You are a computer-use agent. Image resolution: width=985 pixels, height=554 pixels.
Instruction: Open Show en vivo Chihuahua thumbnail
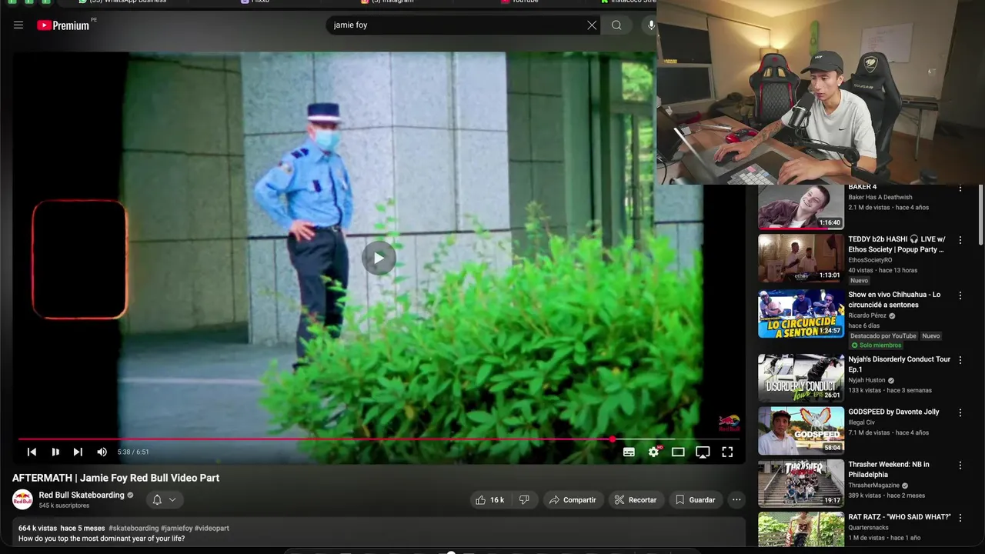coord(801,314)
